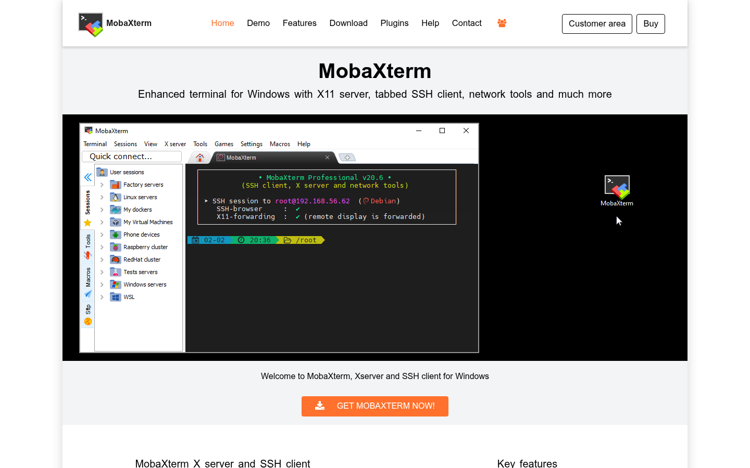Select the Phone devices folder icon
The height and width of the screenshot is (468, 750).
coord(116,235)
